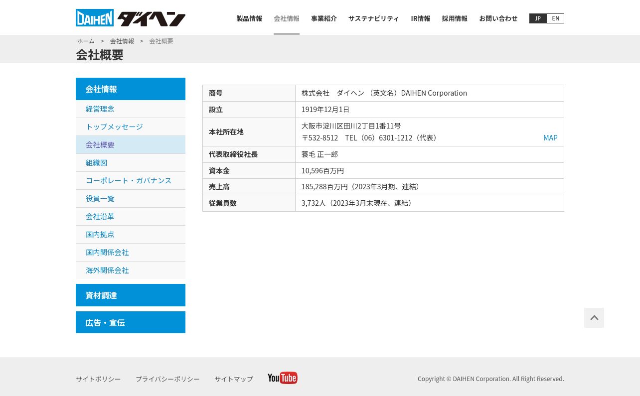The height and width of the screenshot is (396, 640).
Task: Open the 会社情報 top navigation menu
Action: pyautogui.click(x=287, y=18)
